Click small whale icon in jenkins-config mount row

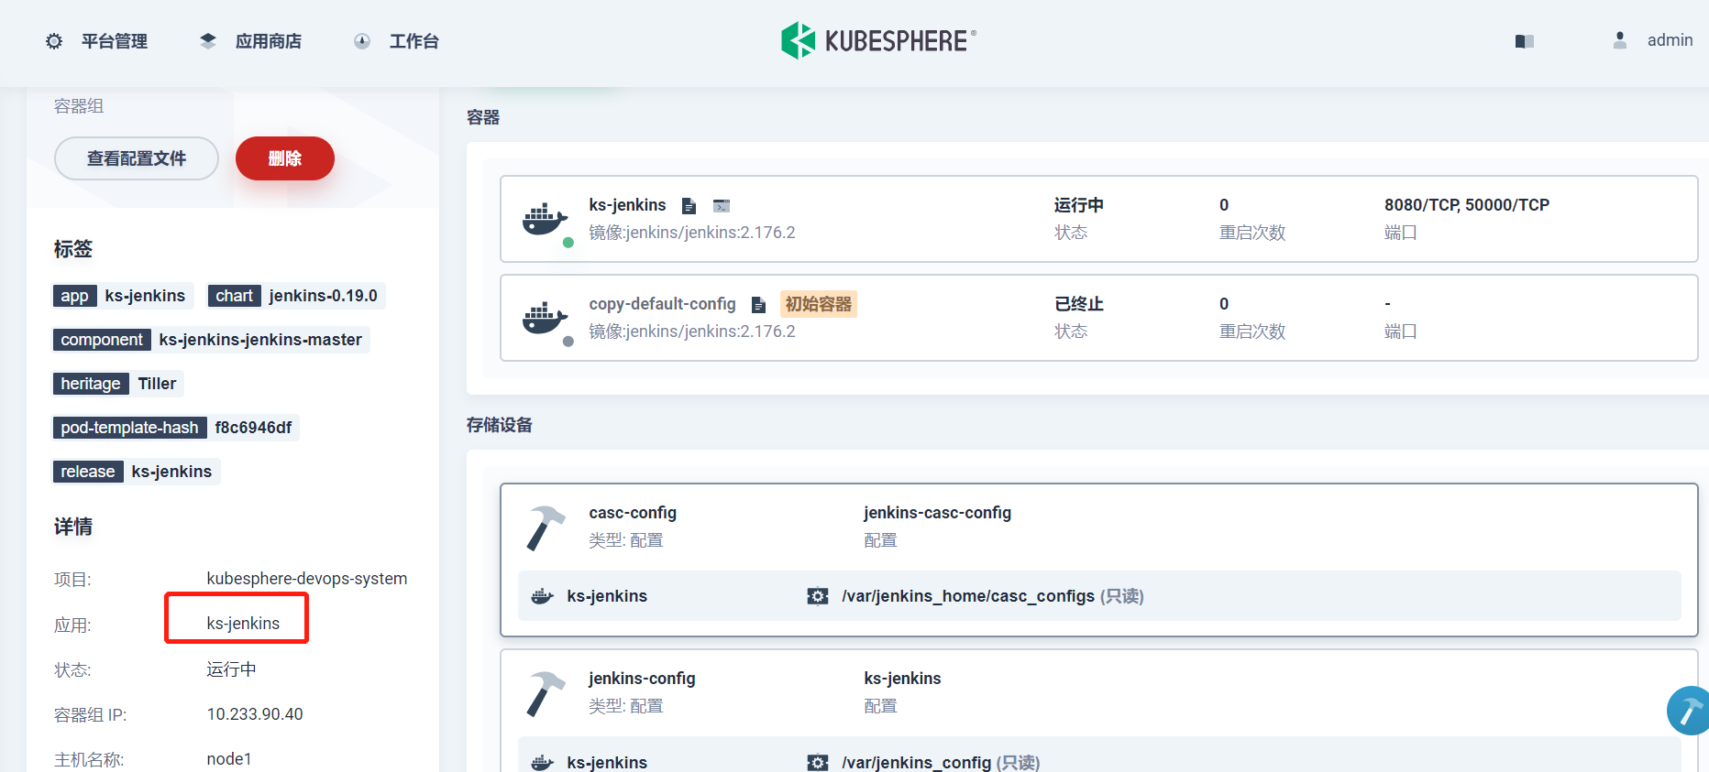(543, 762)
